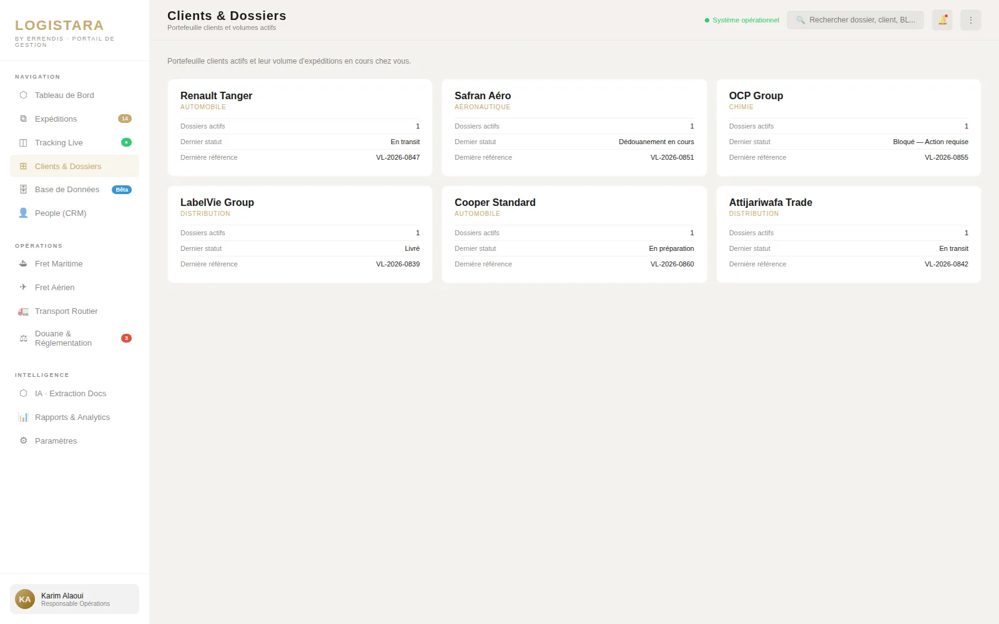Open the three-dot more options menu

(971, 20)
